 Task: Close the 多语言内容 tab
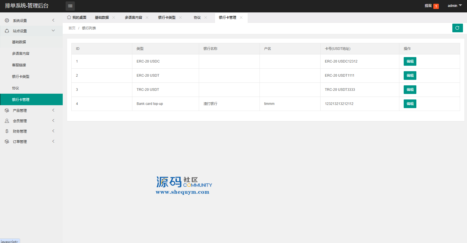(x=147, y=18)
